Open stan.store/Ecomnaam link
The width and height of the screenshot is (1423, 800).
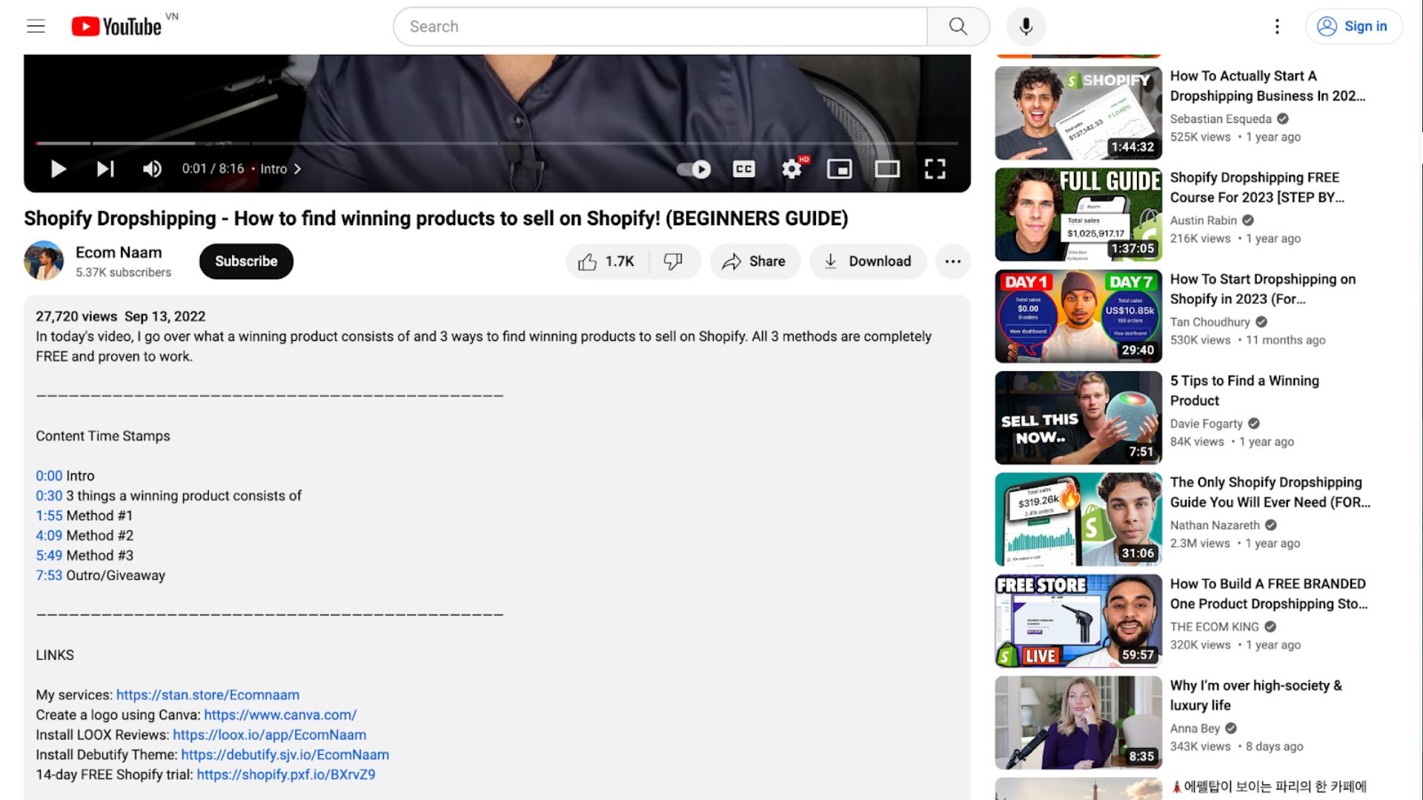208,695
